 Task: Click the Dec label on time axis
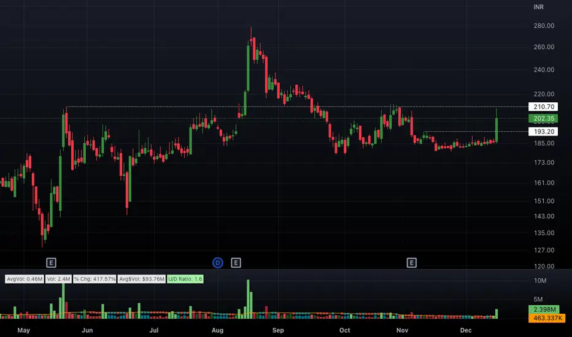pos(466,330)
